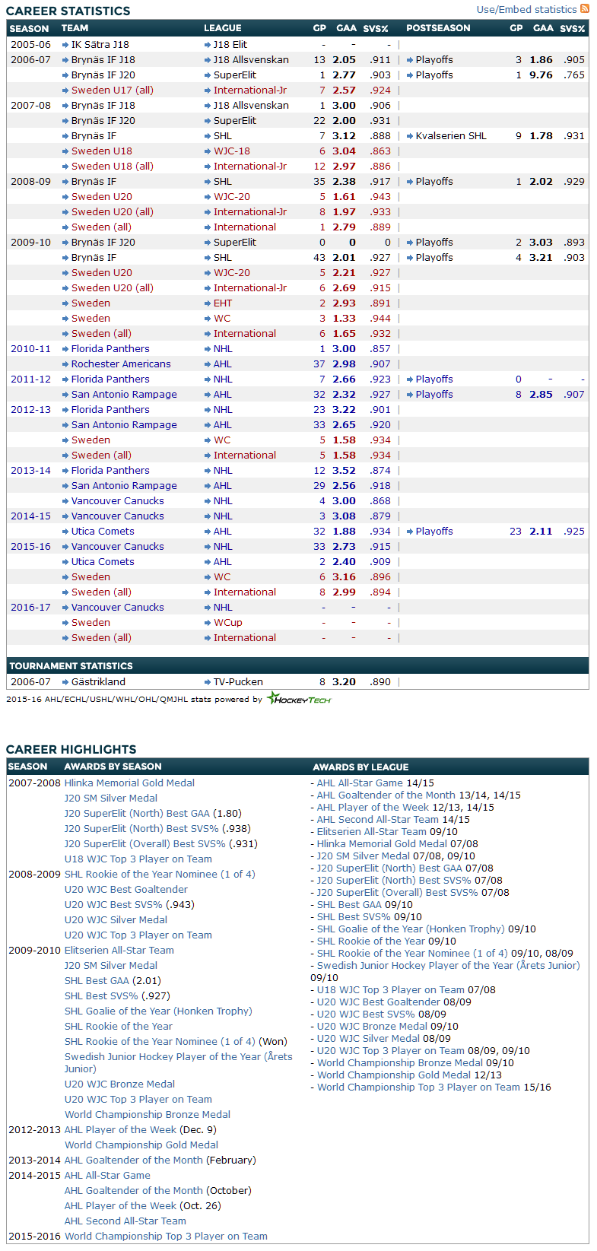Open the Use/Embed statistics link
Screen dimensions: 597x1251
coord(526,10)
